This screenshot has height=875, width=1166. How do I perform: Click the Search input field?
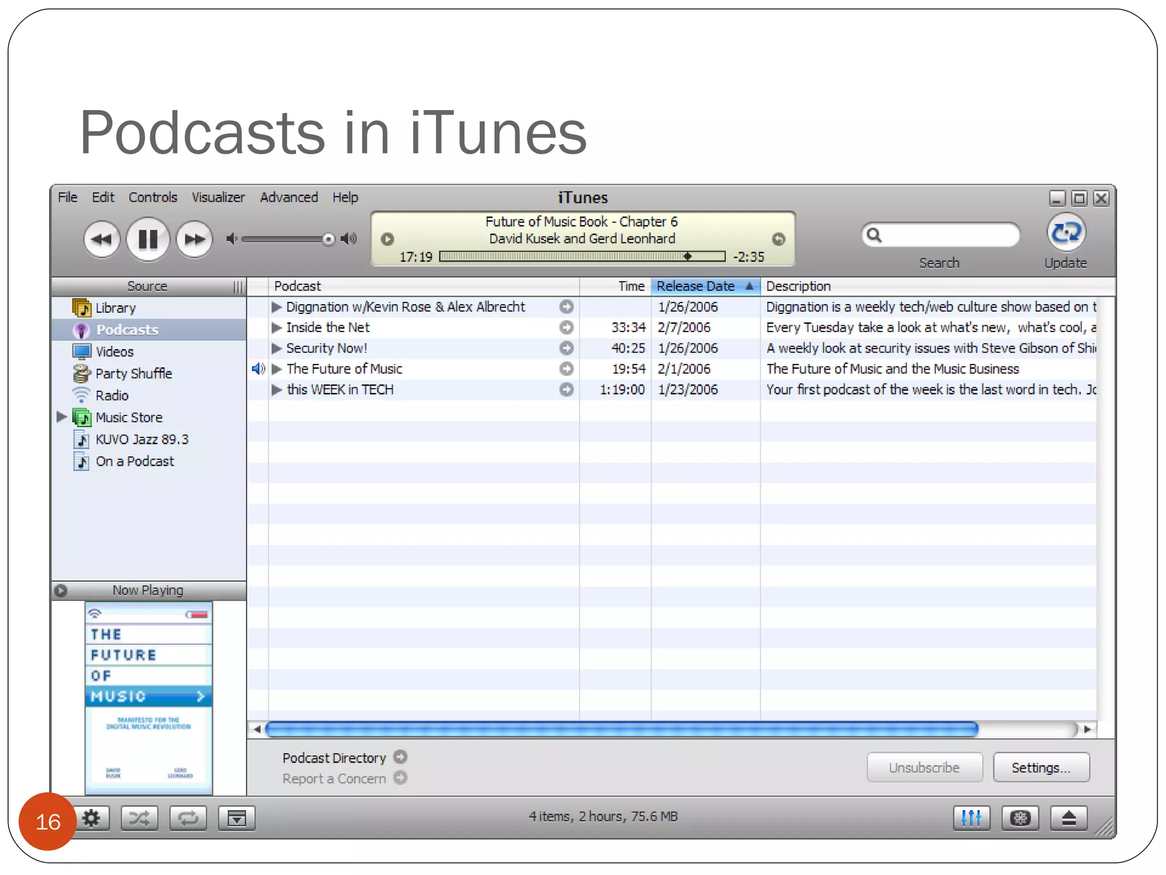[x=941, y=235]
